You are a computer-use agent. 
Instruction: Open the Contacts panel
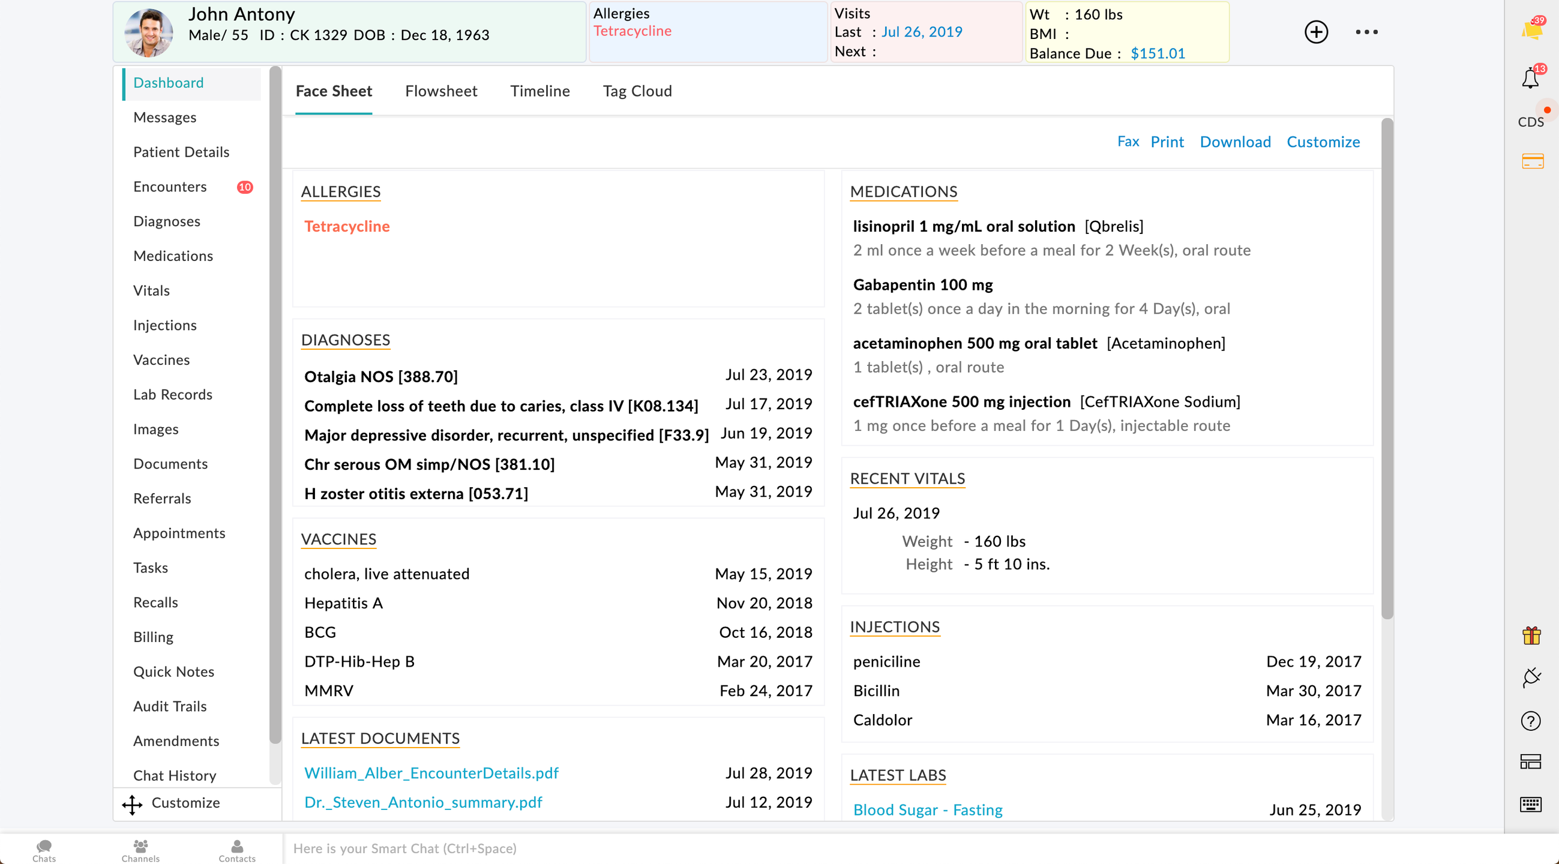[236, 850]
